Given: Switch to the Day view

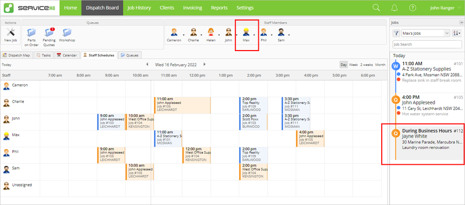Looking at the screenshot, I should 344,65.
